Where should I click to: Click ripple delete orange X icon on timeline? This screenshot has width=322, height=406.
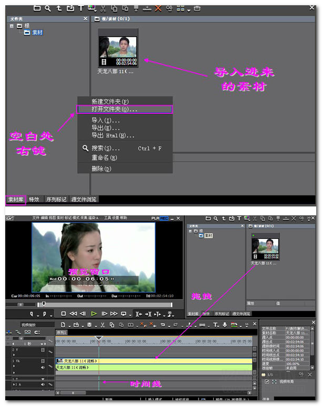pyautogui.click(x=152, y=325)
